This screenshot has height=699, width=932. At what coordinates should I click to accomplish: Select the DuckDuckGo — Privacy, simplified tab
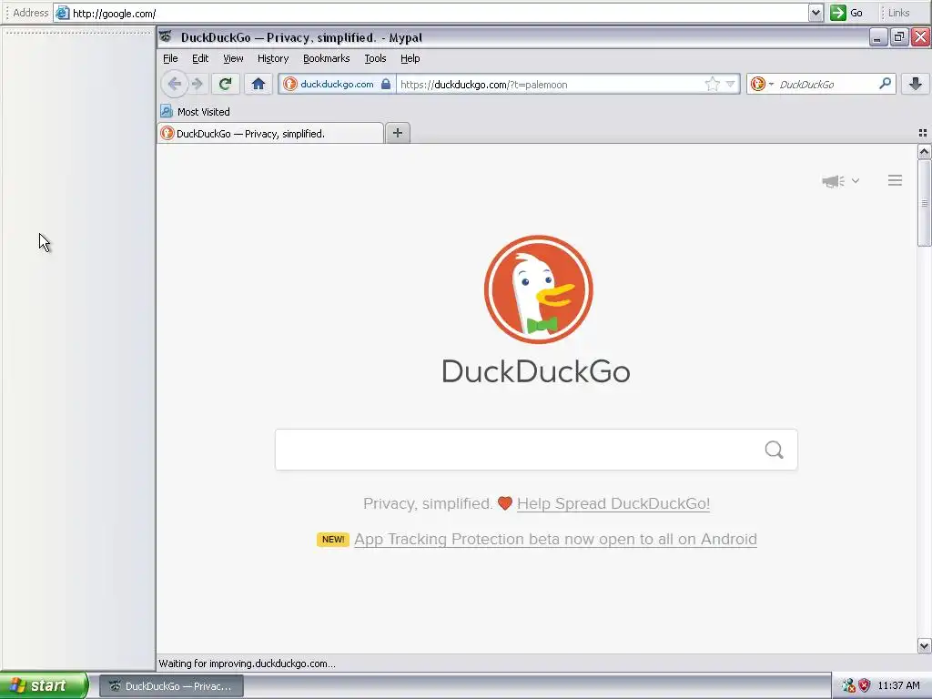(x=270, y=133)
